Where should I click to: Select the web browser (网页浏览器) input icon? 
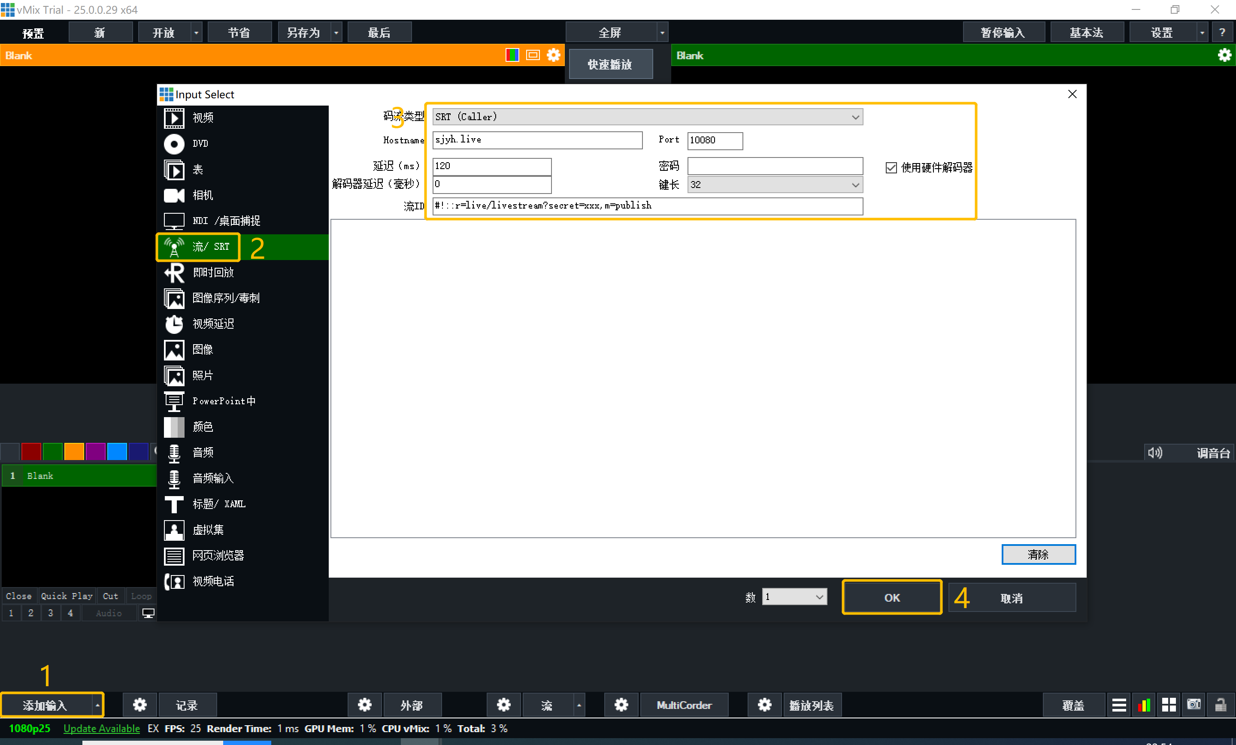[x=174, y=555]
